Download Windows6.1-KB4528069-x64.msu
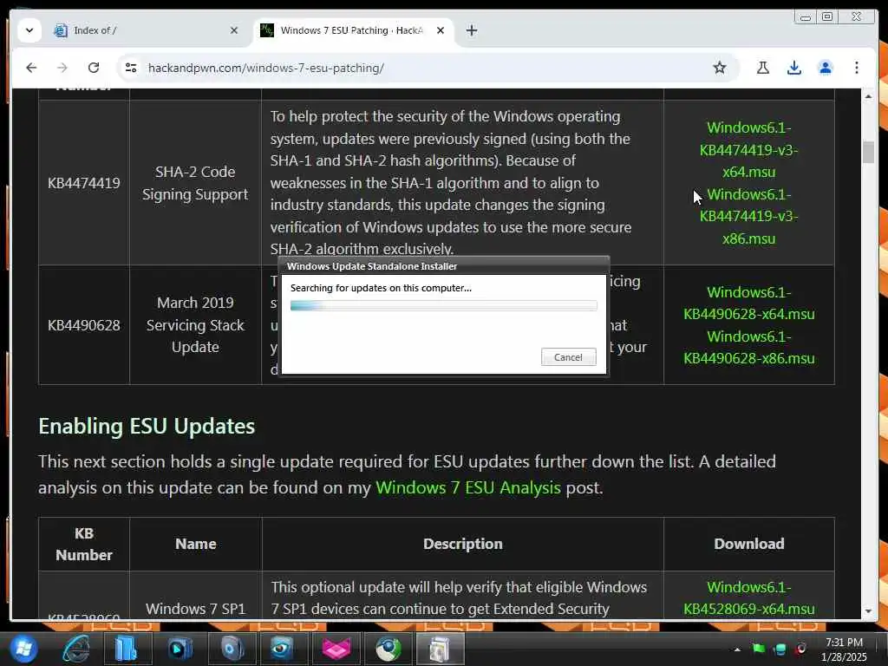 click(x=748, y=598)
